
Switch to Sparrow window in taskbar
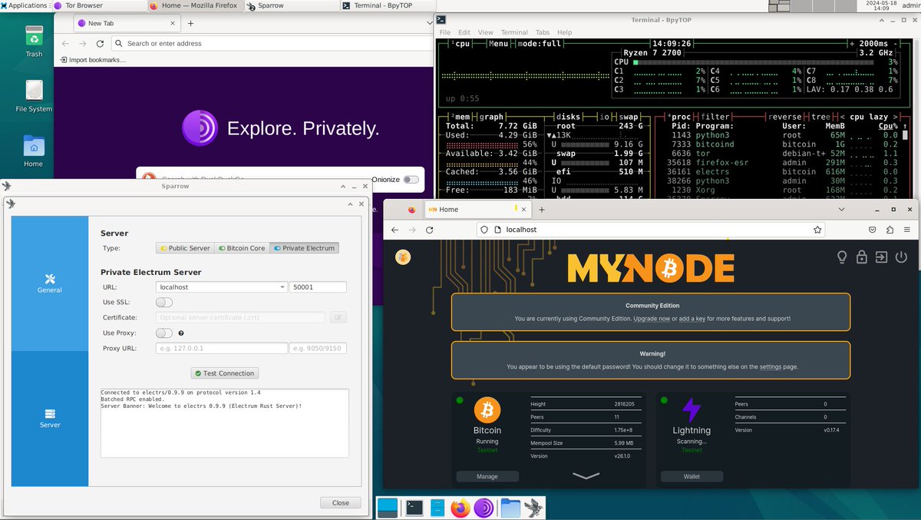(292, 5)
